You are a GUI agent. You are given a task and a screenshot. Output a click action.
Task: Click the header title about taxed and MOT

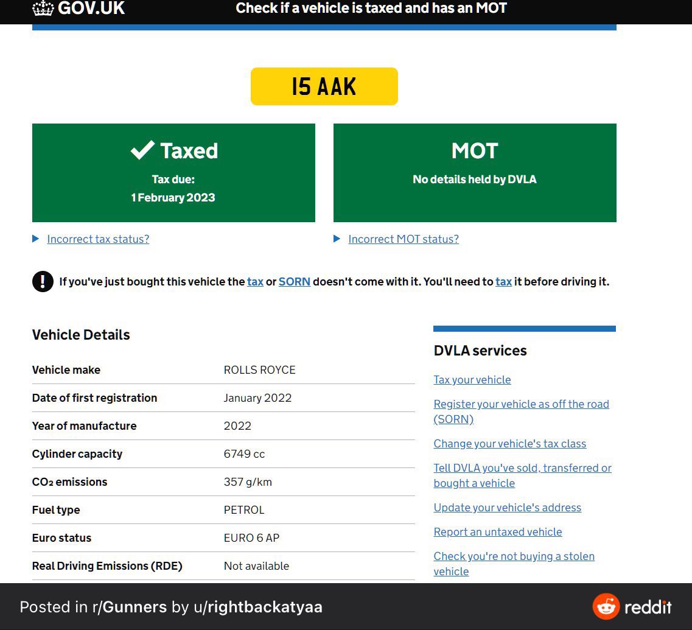[x=371, y=8]
